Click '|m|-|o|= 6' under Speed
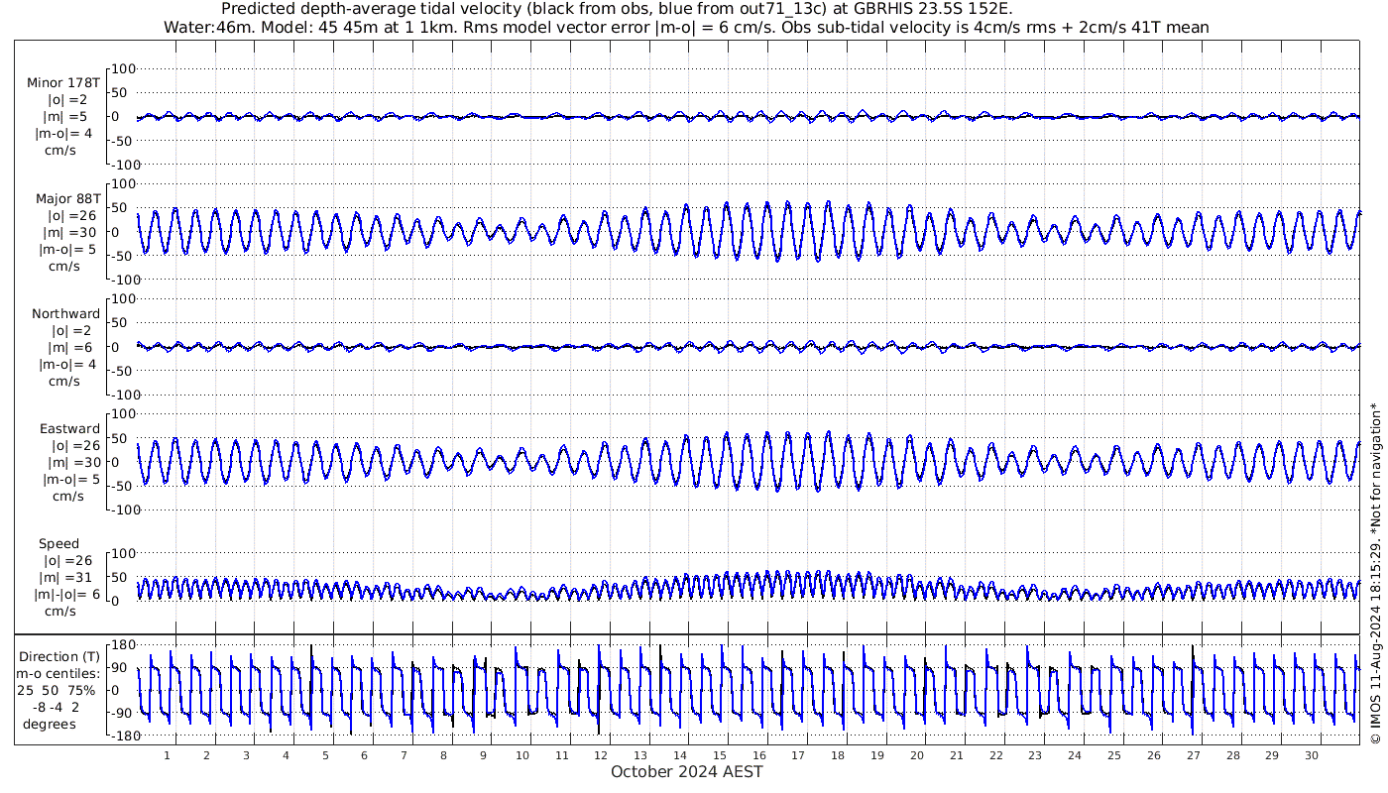1388x793 pixels. coord(64,594)
